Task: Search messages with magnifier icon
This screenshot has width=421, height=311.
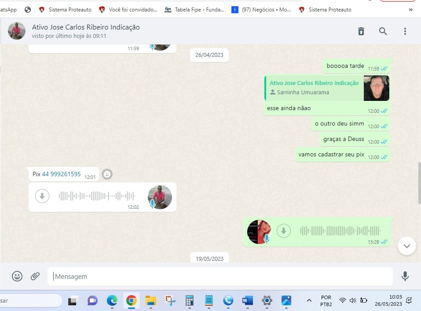Action: tap(383, 31)
